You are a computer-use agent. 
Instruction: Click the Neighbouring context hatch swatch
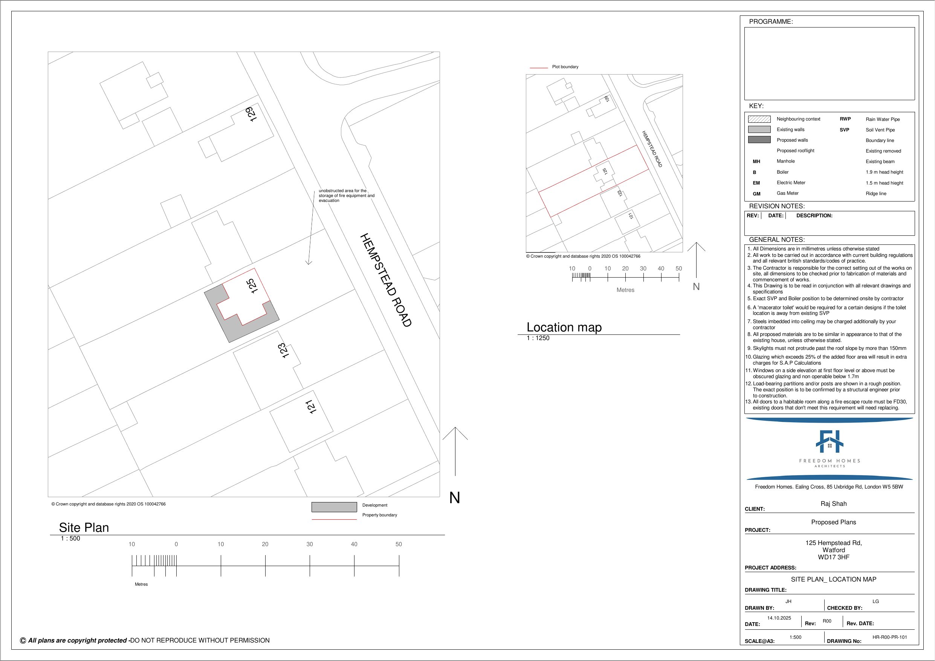tap(759, 119)
